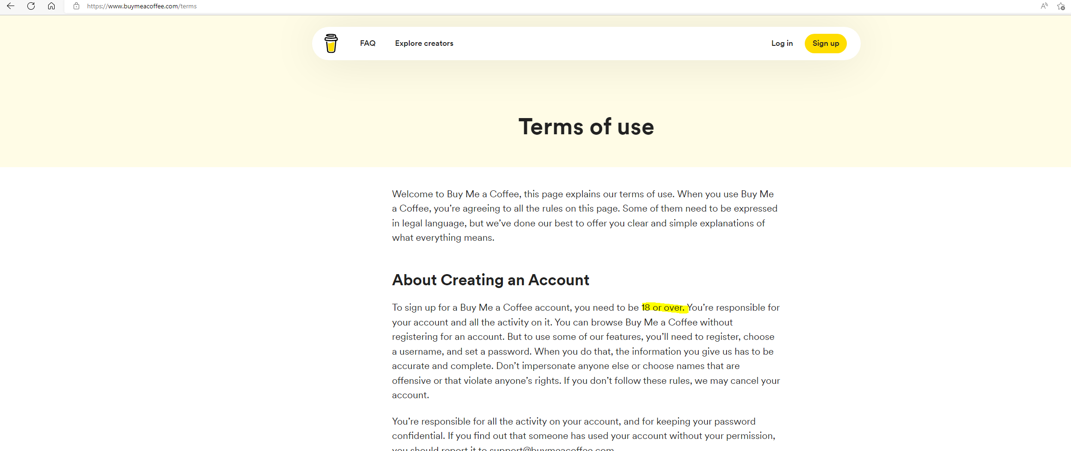The image size is (1071, 451).
Task: Open the browser home page icon
Action: [51, 6]
